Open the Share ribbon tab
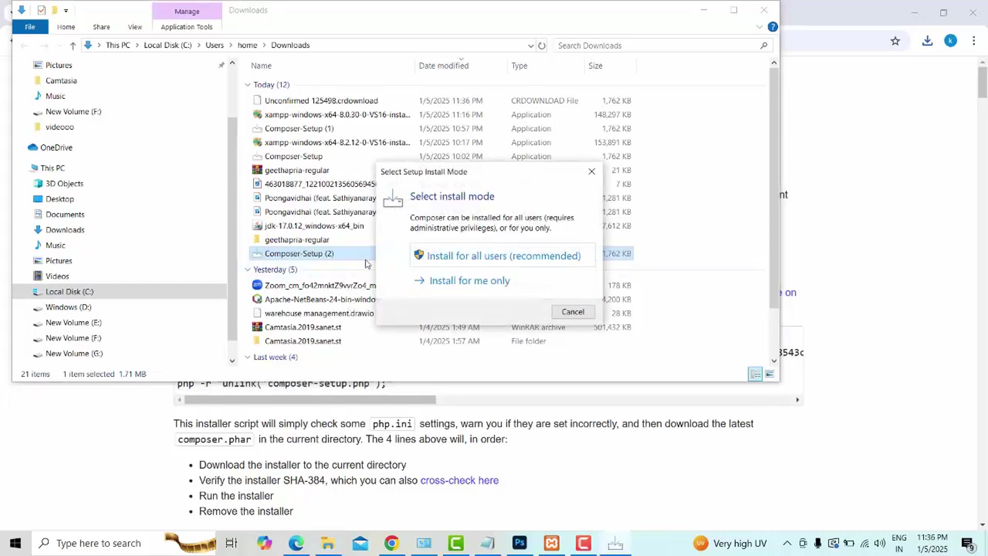This screenshot has height=556, width=988. coord(101,27)
